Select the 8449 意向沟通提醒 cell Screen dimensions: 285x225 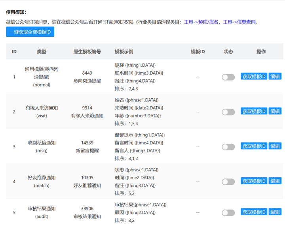click(87, 77)
